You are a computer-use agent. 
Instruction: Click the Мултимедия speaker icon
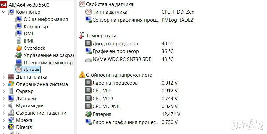(11, 105)
